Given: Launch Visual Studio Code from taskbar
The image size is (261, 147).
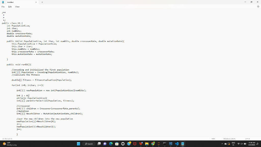Looking at the screenshot, I should [177, 144].
